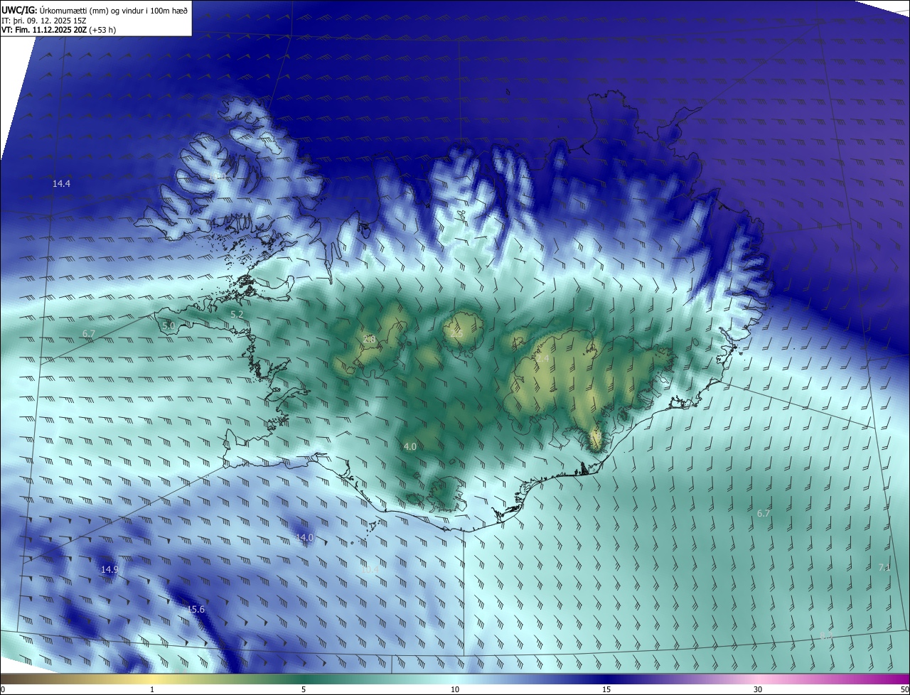This screenshot has height=695, width=910.
Task: Click the 2.8 value label on the map
Action: pyautogui.click(x=369, y=339)
